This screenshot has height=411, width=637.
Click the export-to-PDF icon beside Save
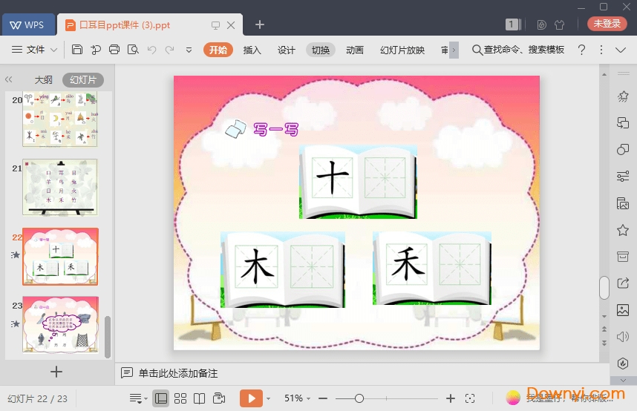pos(96,50)
